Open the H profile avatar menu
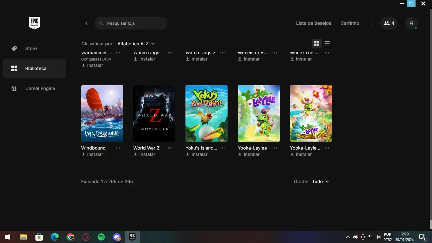Image resolution: width=432 pixels, height=243 pixels. point(411,23)
